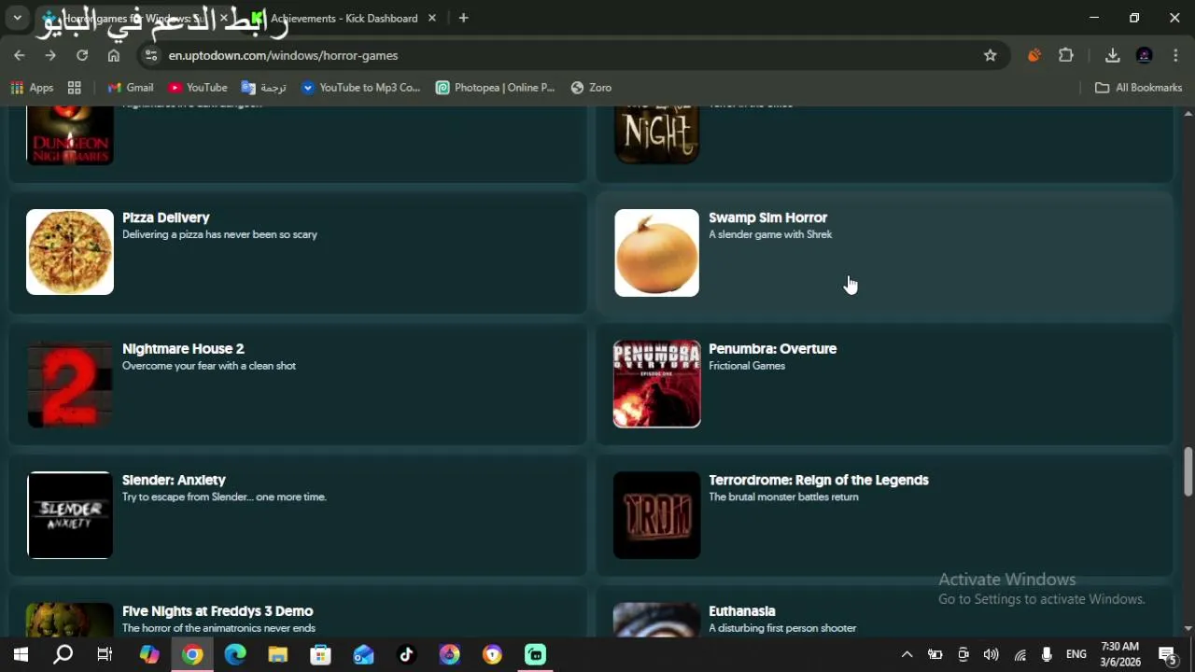Open Terrordrome: Reign of the Legends link

pos(819,480)
